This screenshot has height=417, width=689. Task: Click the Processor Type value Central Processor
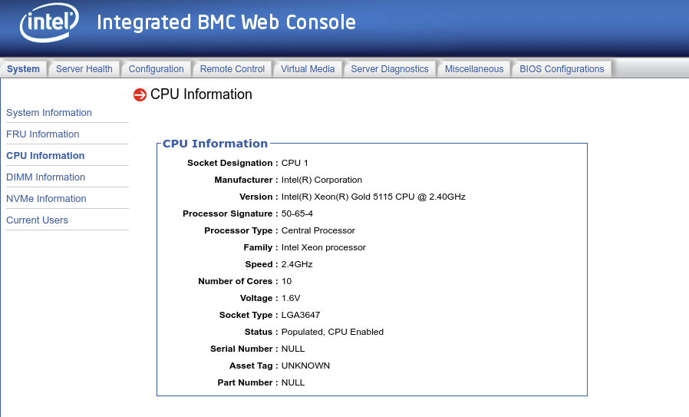click(318, 230)
